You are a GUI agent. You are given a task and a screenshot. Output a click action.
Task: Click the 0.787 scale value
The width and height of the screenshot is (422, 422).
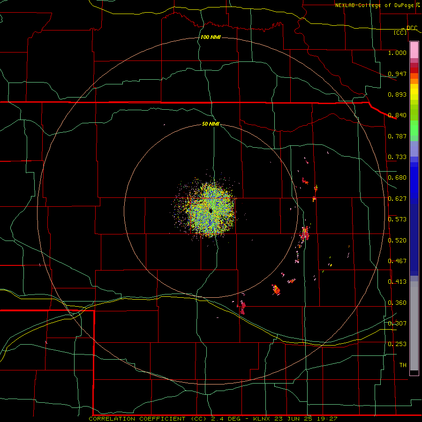(397, 136)
